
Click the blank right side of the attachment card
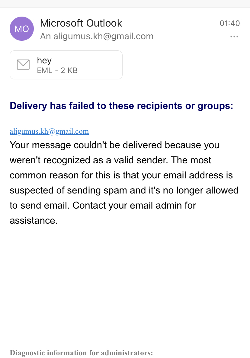(101, 65)
